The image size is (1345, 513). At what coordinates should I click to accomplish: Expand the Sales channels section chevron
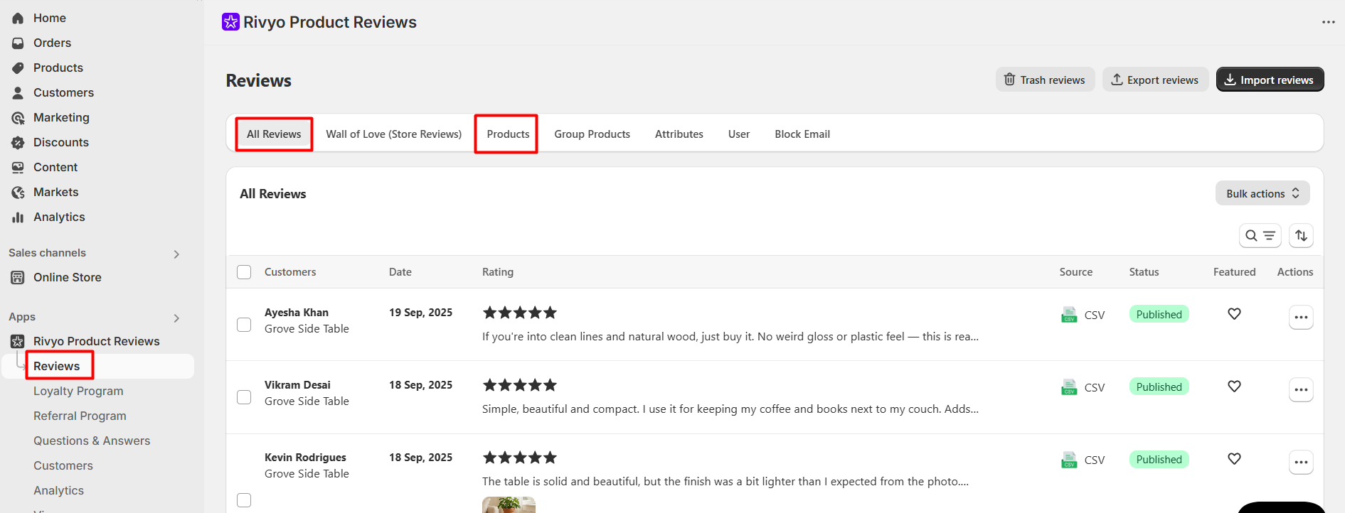176,254
